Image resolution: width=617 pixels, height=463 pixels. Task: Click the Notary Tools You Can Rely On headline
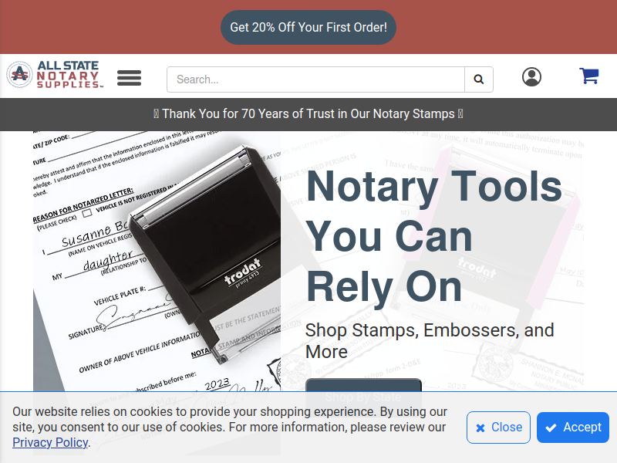[x=434, y=236]
